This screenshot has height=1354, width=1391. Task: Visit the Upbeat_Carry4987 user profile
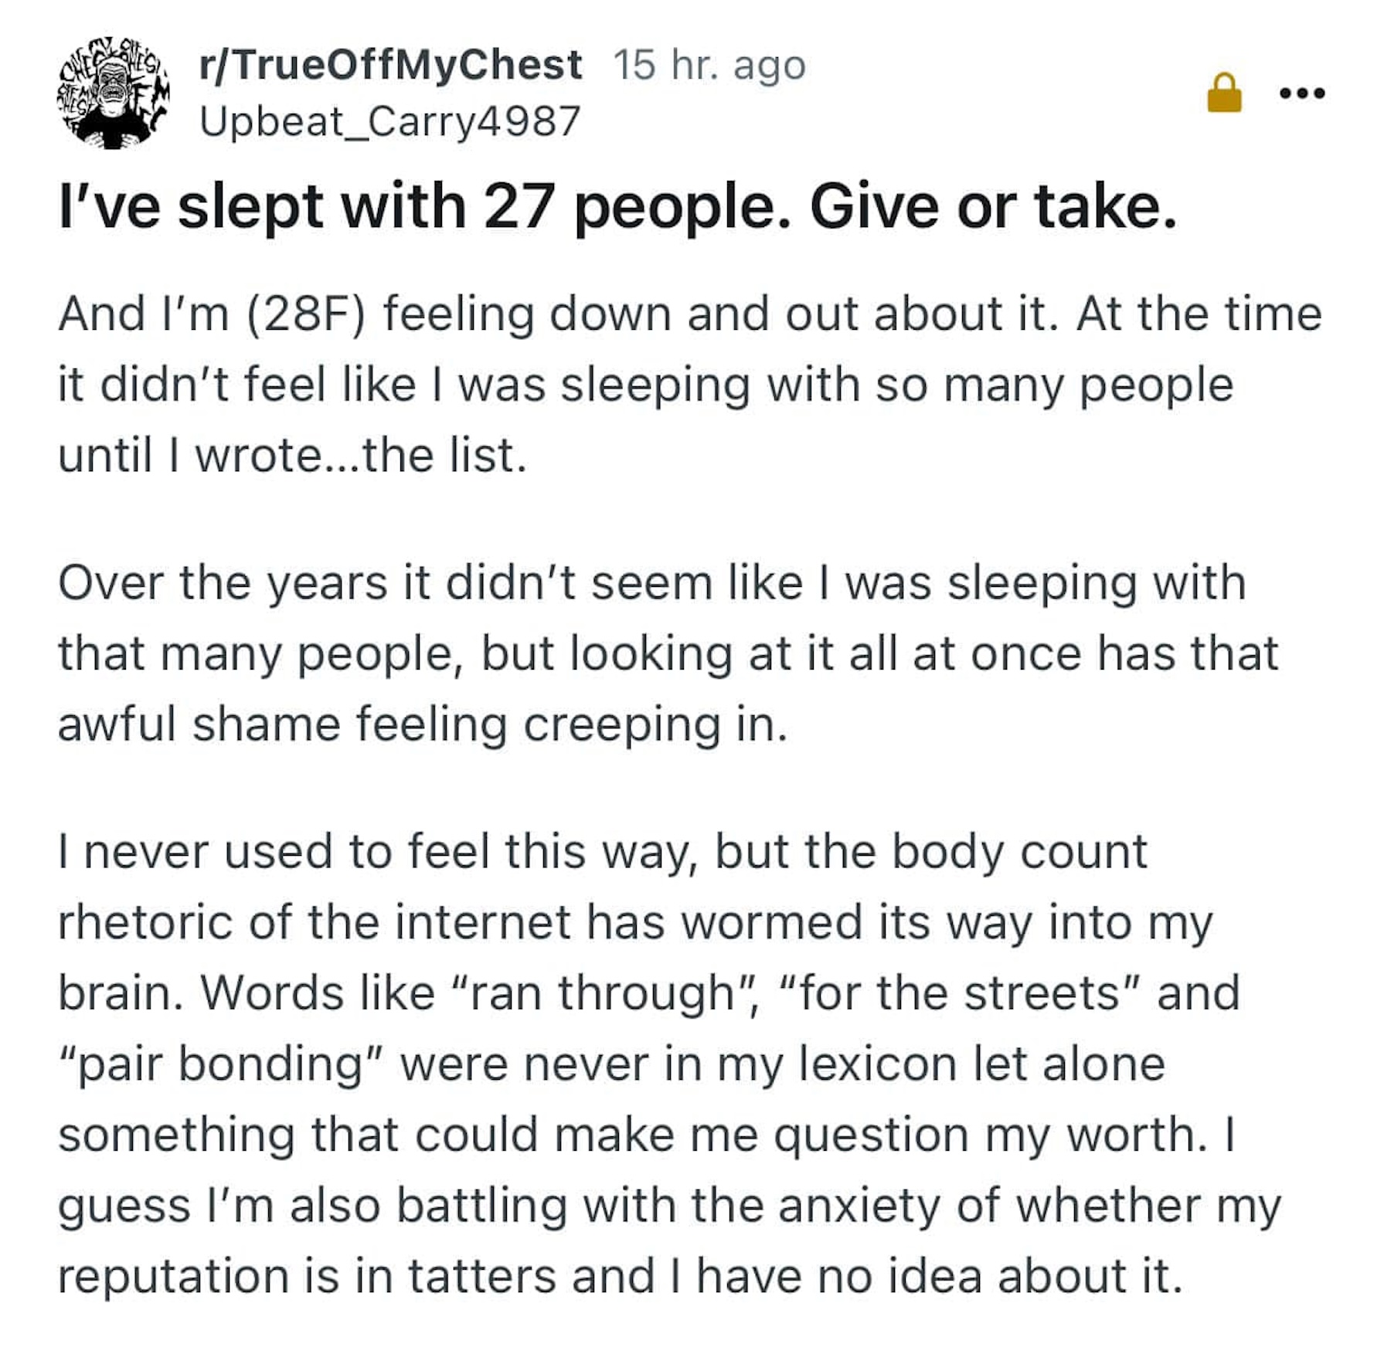tap(389, 121)
